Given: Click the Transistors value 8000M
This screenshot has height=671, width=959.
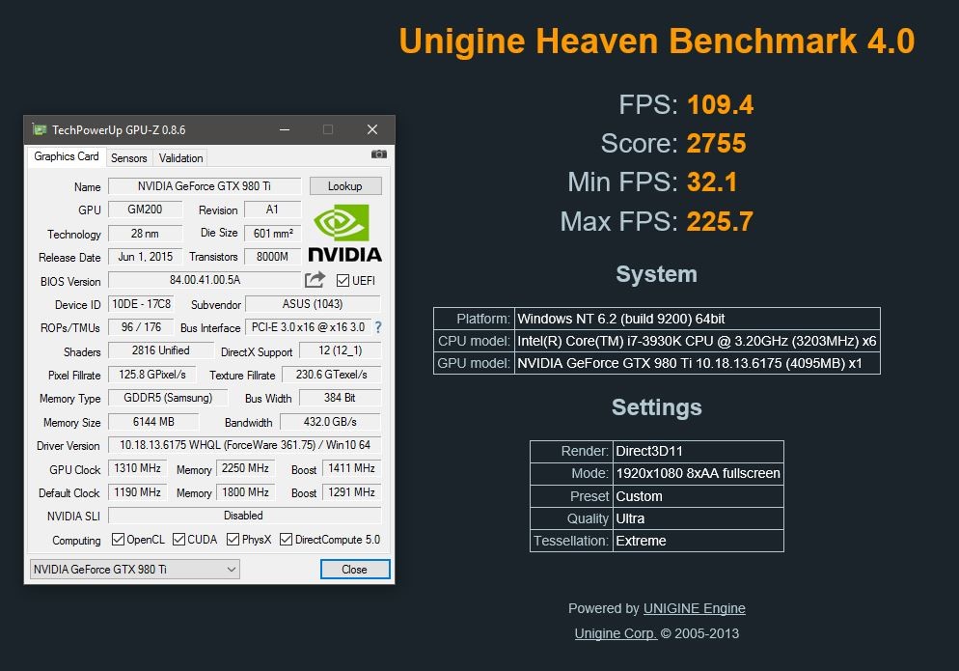Looking at the screenshot, I should tap(272, 257).
